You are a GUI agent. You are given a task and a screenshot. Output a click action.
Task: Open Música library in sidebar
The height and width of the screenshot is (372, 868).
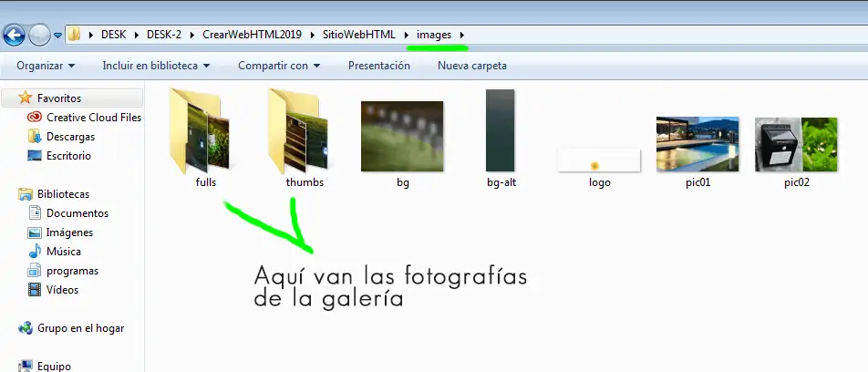(64, 252)
